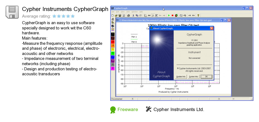Select pen 6 green swatch
Image resolution: width=259 pixels, height=122 pixels.
(x=113, y=53)
